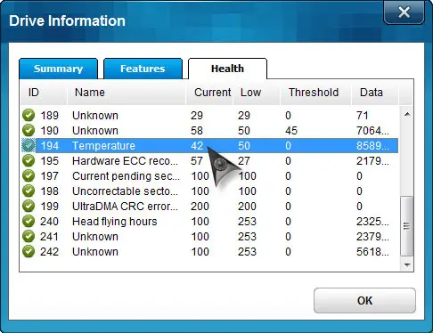Click the ID number '242'
The image size is (433, 333).
click(49, 252)
